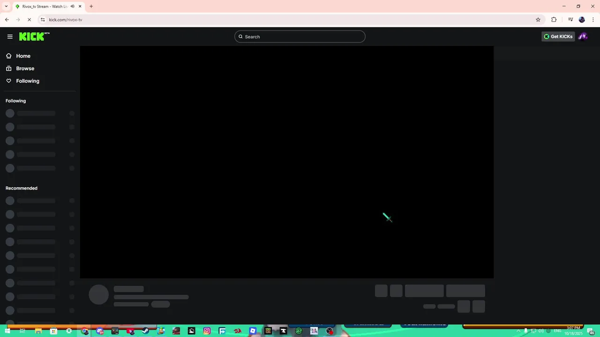Viewport: 600px width, 337px height.
Task: Open the Windows Start menu
Action: (7, 331)
